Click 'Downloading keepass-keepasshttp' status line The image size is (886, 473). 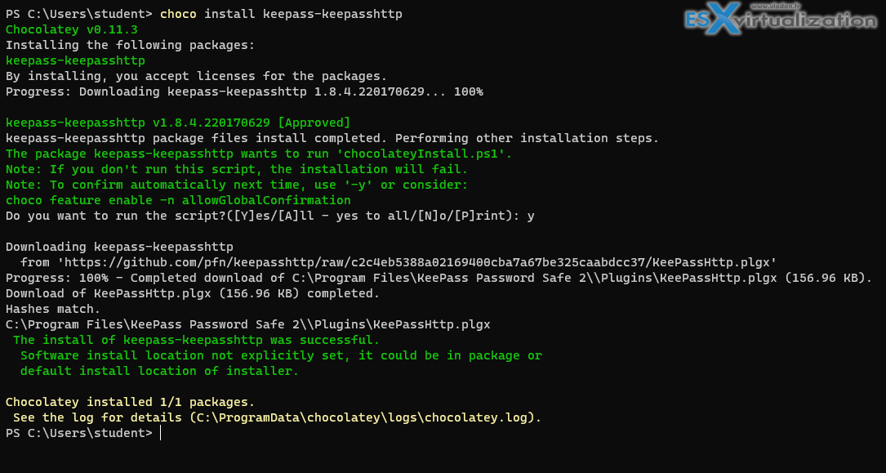119,247
